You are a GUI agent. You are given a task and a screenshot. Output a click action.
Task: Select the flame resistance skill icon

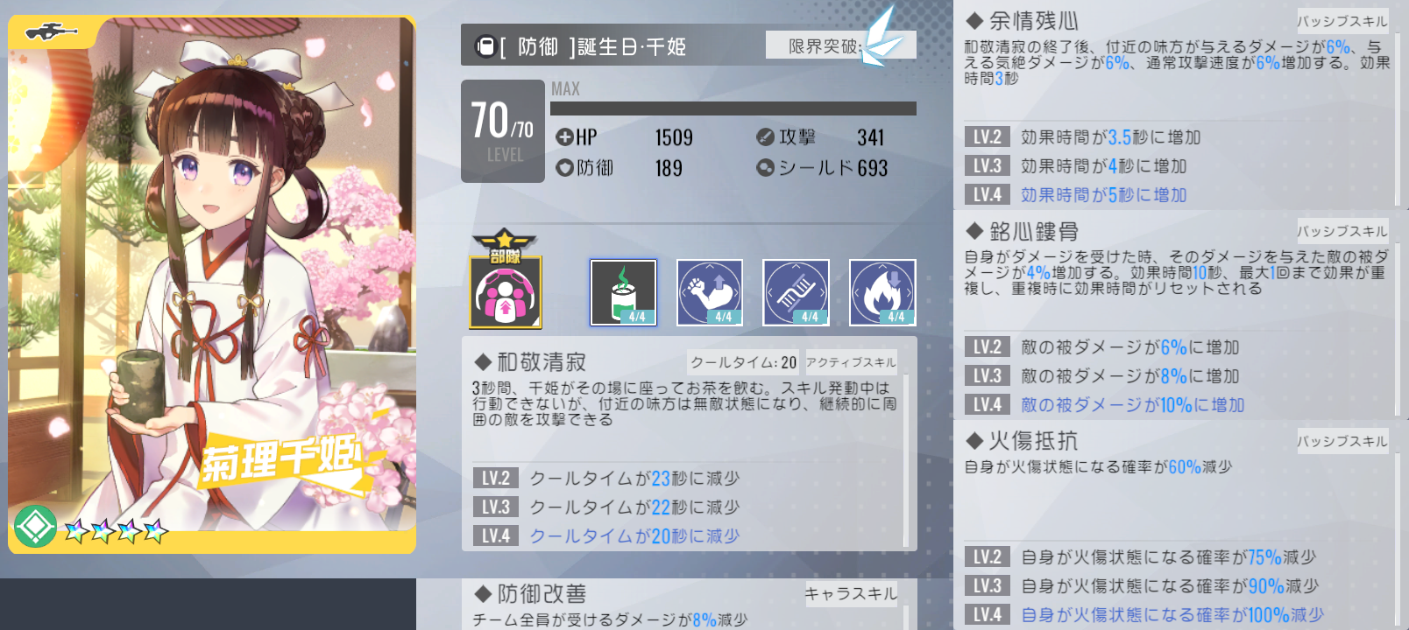(x=882, y=292)
